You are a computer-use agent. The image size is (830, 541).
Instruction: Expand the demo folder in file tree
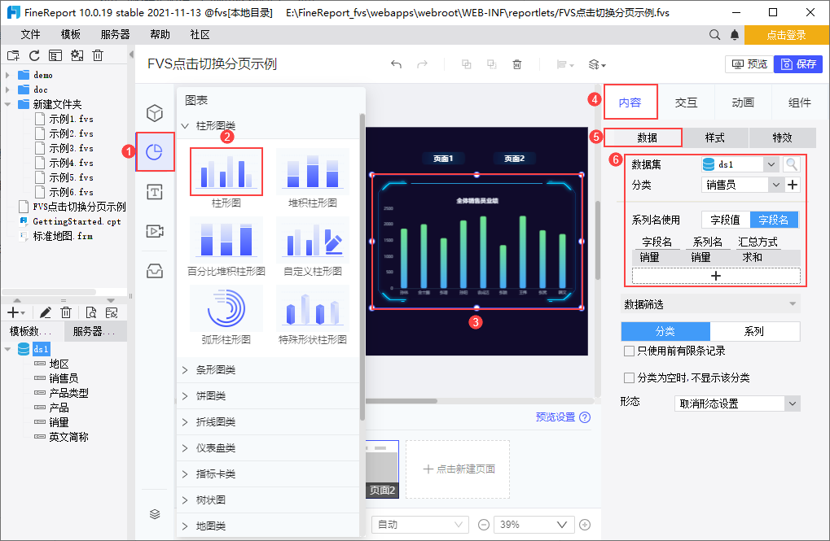(7, 75)
